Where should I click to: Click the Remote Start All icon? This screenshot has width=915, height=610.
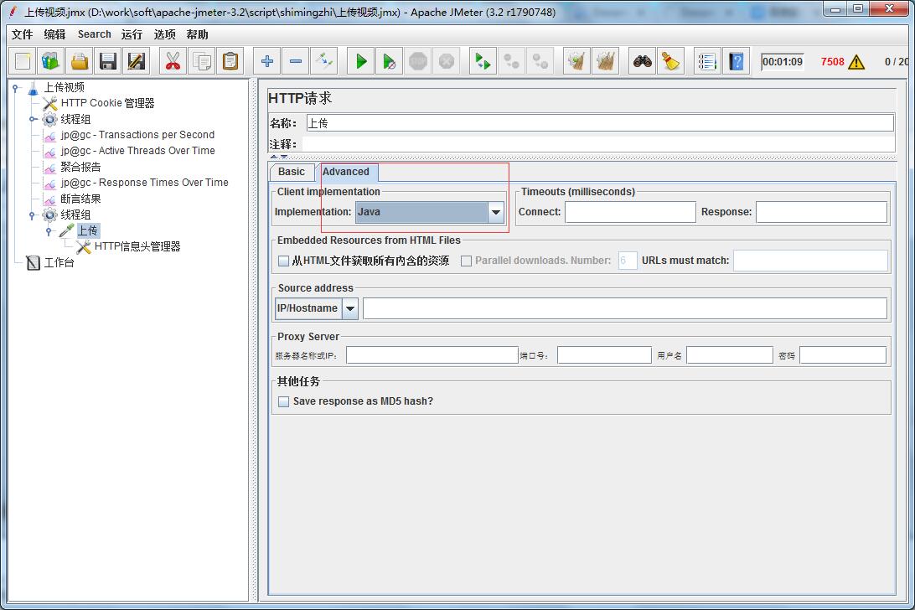pyautogui.click(x=483, y=60)
